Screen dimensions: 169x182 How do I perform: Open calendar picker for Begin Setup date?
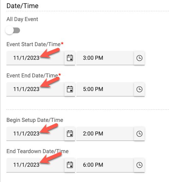point(70,133)
